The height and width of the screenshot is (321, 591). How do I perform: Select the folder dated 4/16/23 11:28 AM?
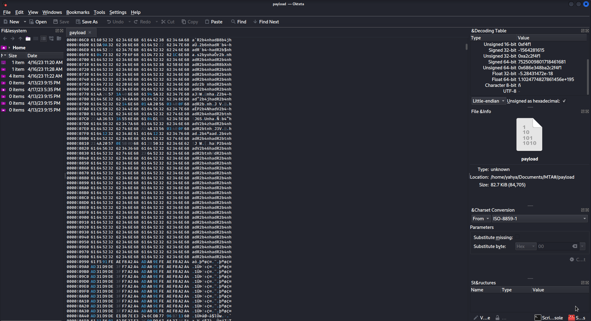[x=32, y=69]
